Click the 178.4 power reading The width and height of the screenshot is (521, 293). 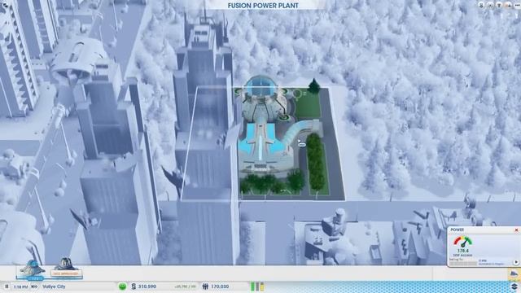pyautogui.click(x=463, y=251)
